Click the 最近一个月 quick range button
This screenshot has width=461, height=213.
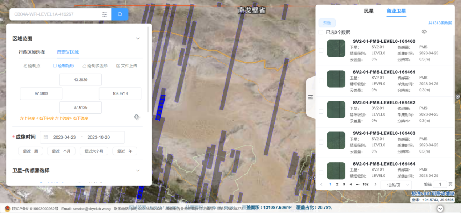(x=61, y=151)
